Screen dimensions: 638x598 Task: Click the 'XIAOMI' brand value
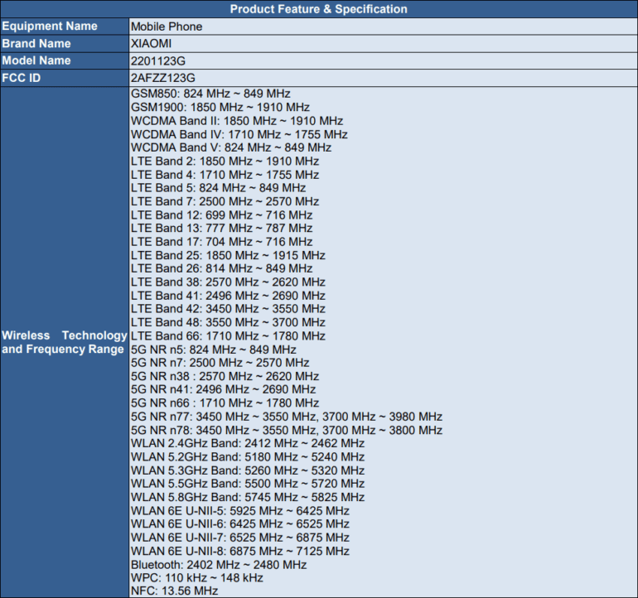(151, 44)
